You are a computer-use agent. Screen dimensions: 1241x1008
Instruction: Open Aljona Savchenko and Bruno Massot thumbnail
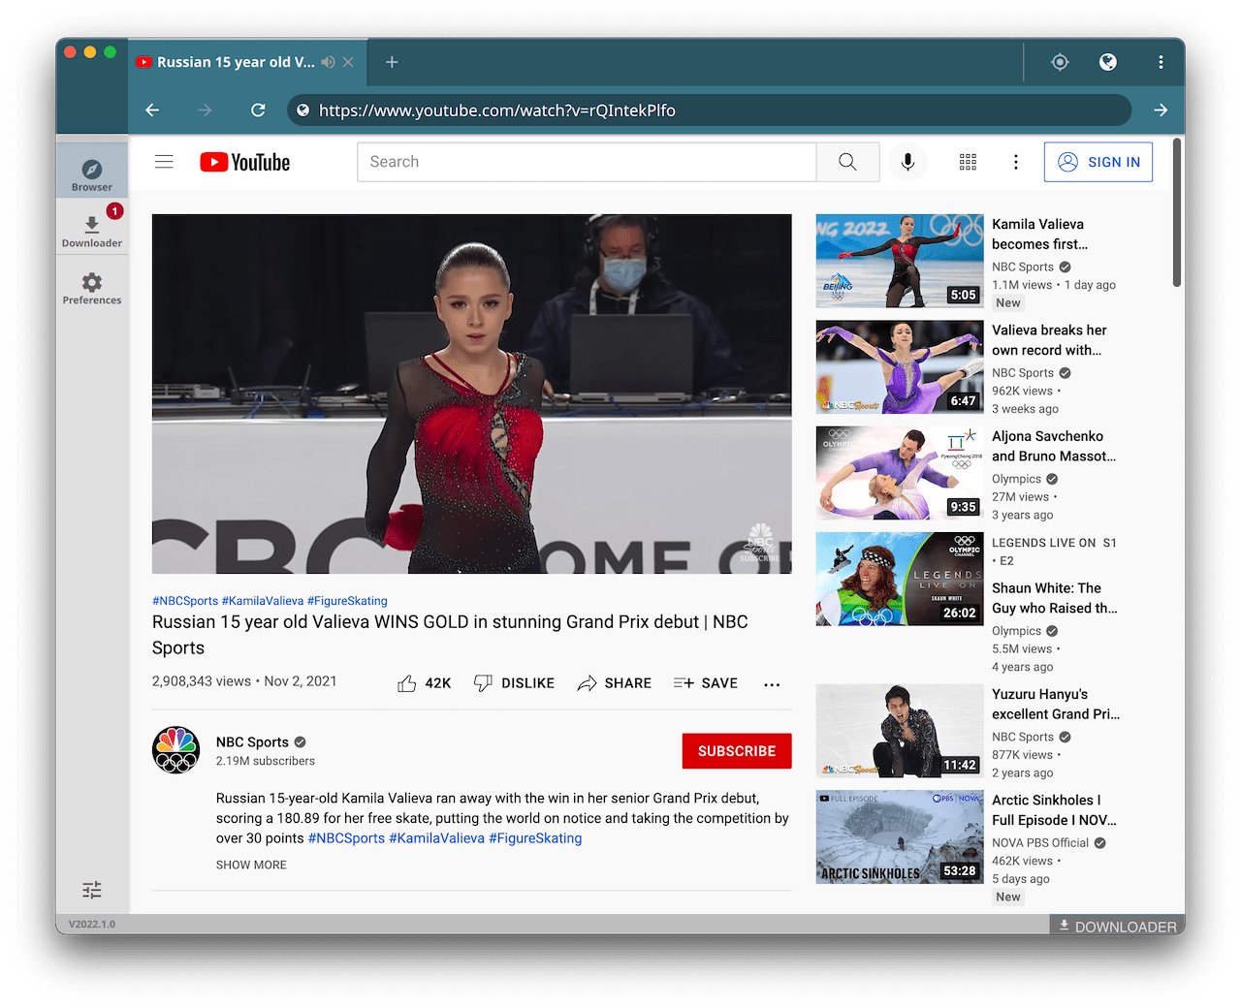[x=900, y=473]
